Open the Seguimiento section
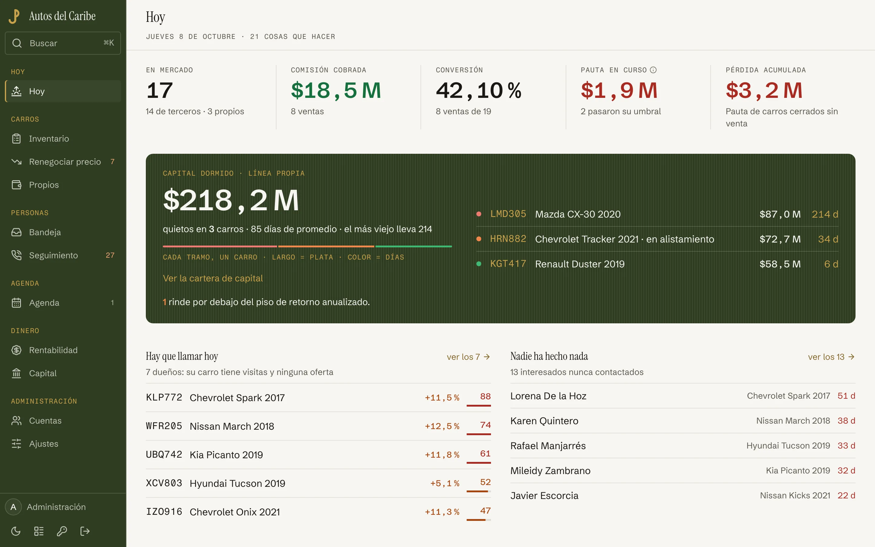This screenshot has width=875, height=547. coord(63,255)
